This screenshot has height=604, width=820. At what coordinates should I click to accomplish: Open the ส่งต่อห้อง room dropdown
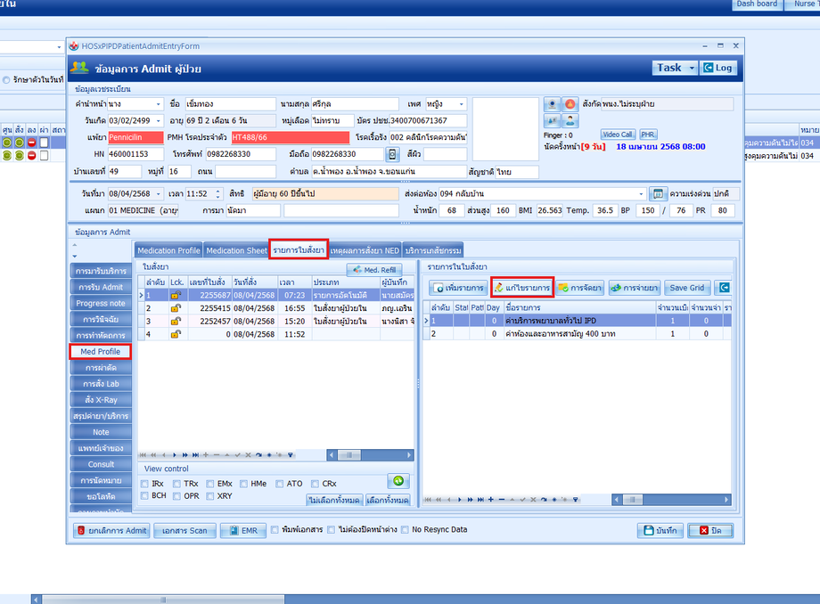tap(641, 194)
